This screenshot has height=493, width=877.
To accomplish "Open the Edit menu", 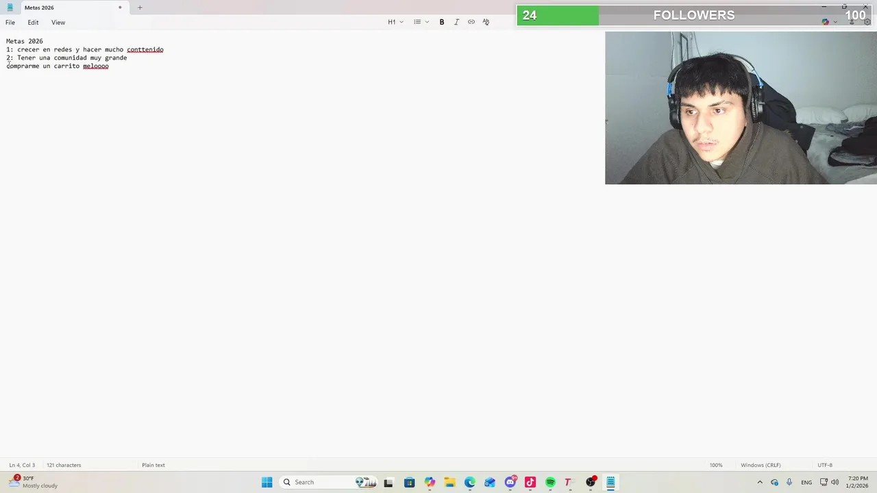I will coord(33,23).
